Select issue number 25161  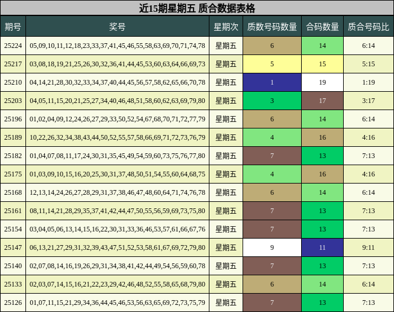click(13, 211)
